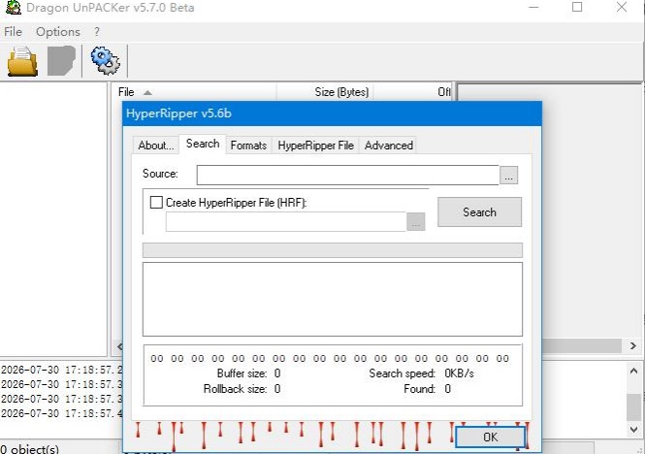
Task: Enable Create HyperRipper File (HRF) checkbox
Action: pos(156,202)
